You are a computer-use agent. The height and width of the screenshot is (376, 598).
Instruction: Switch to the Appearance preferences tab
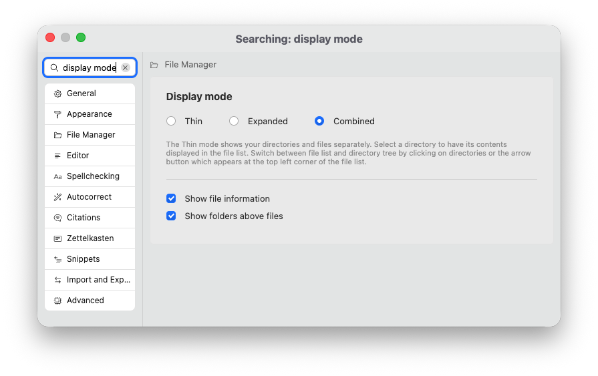(x=90, y=114)
